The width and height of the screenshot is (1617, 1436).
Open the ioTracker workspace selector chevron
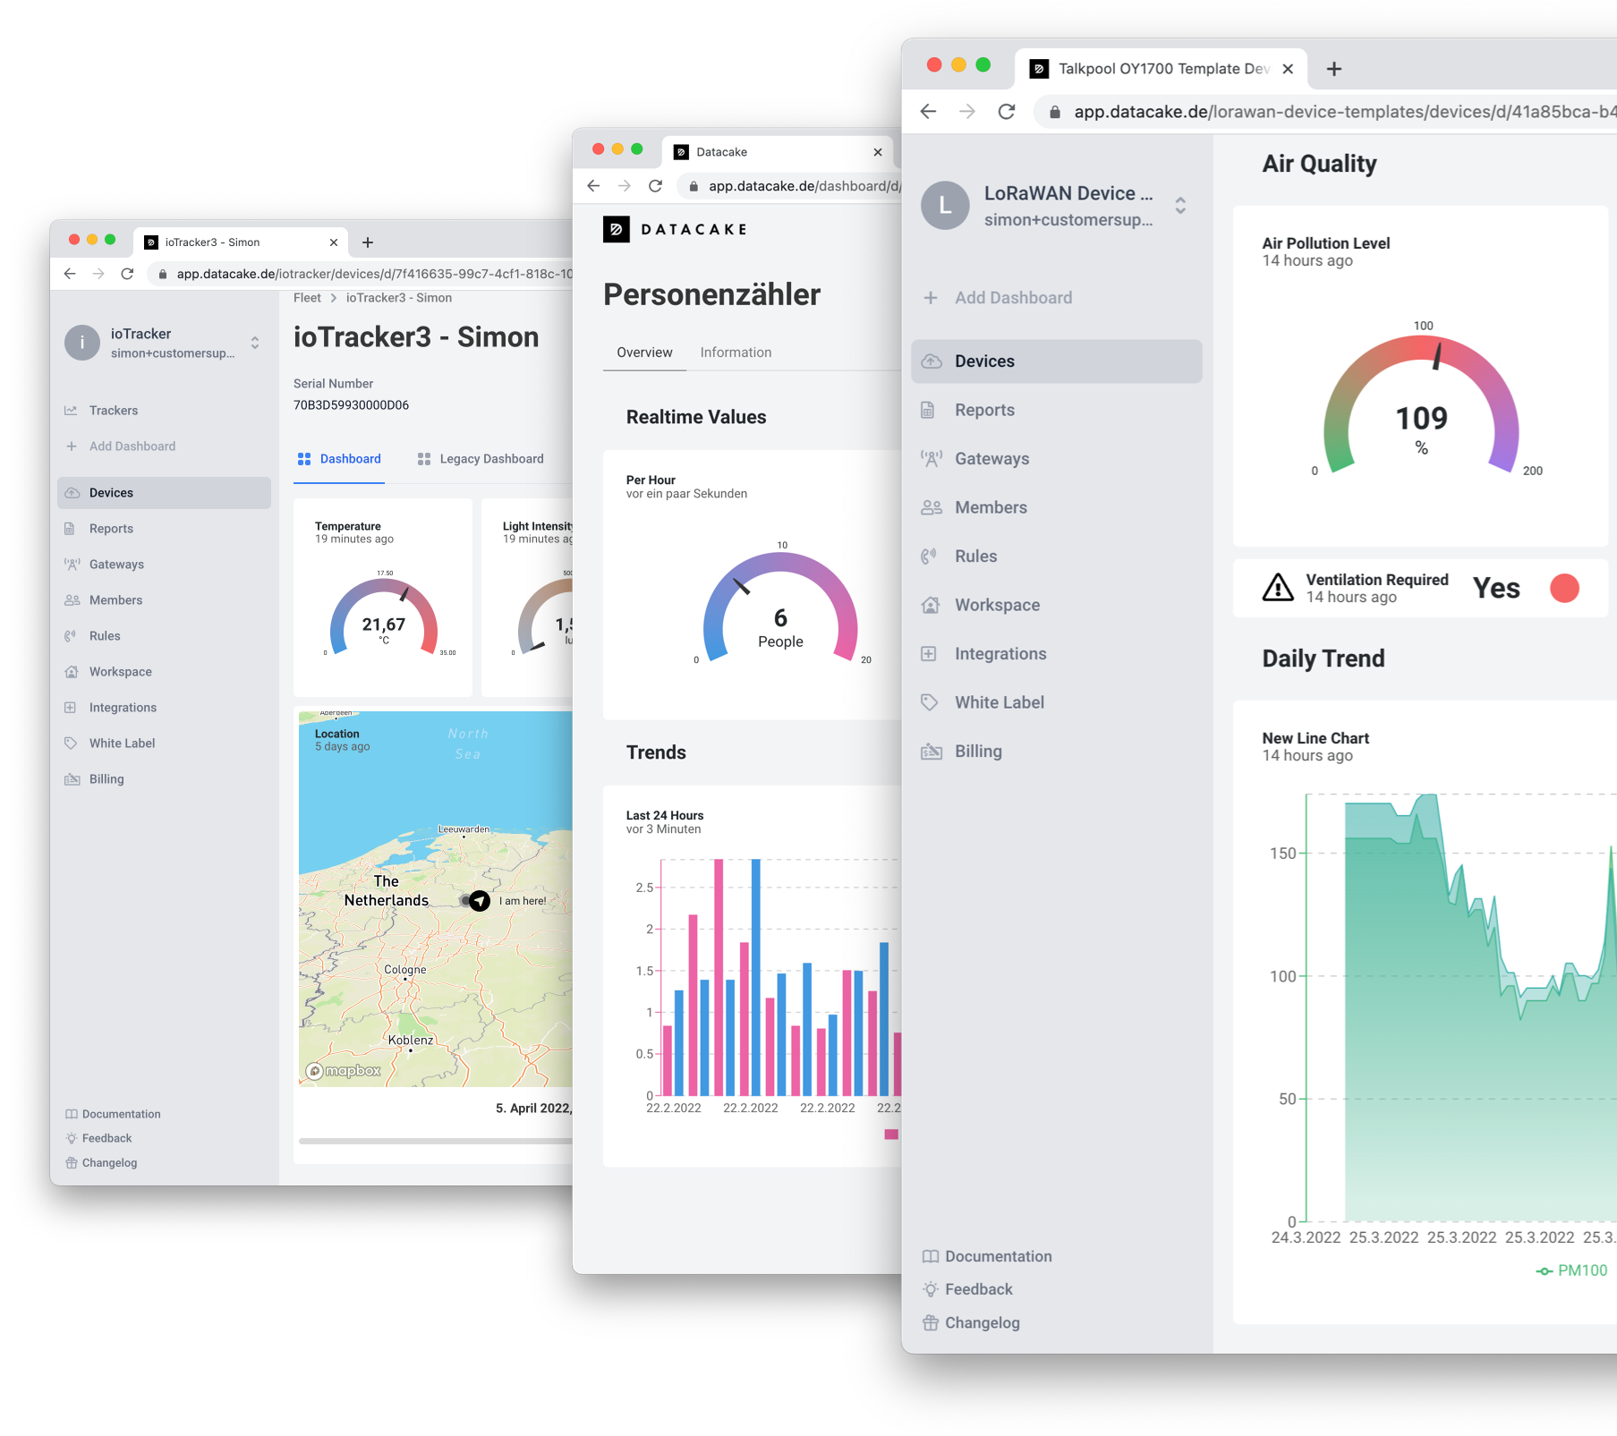click(255, 343)
